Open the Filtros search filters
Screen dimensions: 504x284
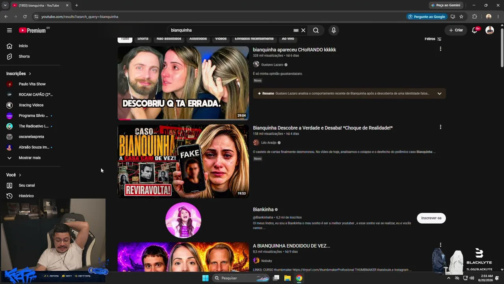[x=433, y=39]
